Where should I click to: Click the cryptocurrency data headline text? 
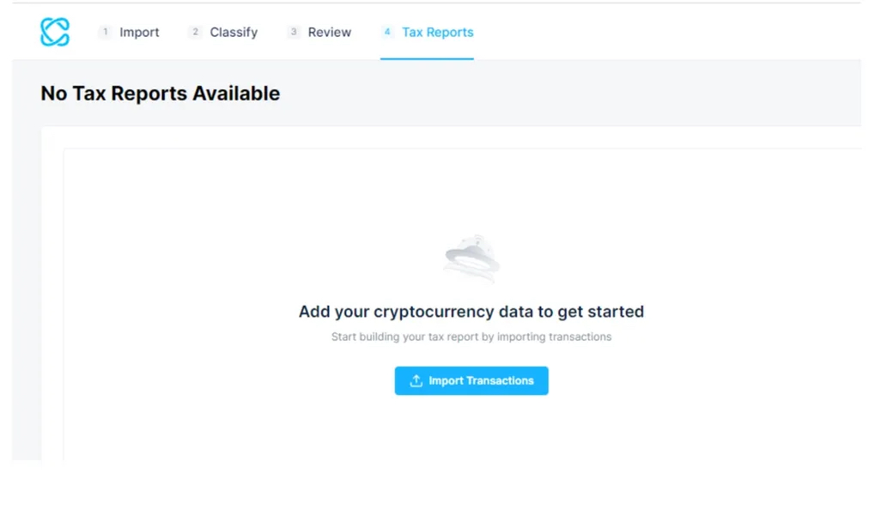[x=471, y=312]
